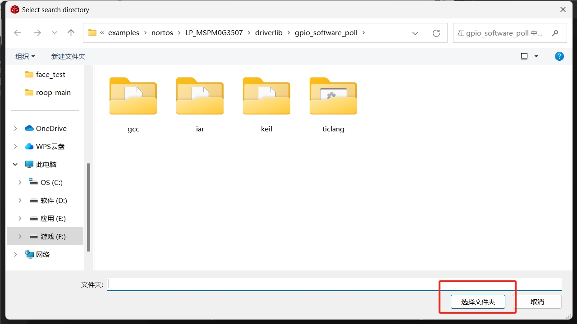
Task: Confirm with the 选择文件夹 button
Action: click(x=478, y=302)
